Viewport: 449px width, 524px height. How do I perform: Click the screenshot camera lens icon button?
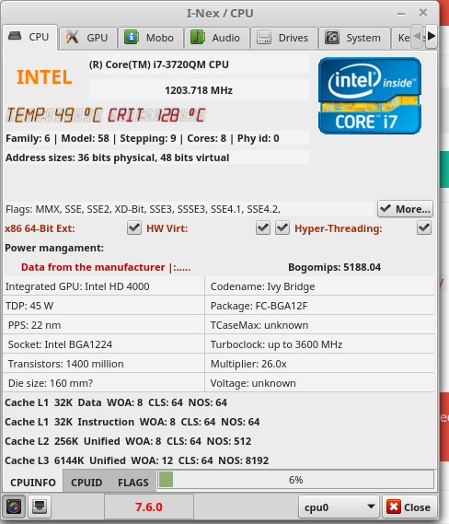pyautogui.click(x=14, y=507)
